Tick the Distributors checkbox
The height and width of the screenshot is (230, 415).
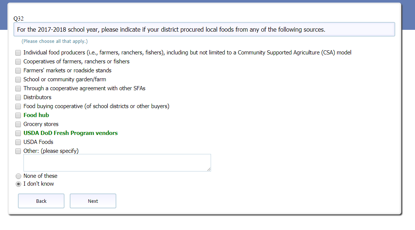18,97
